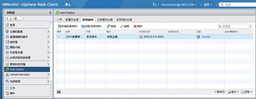Click the 編輯 pencil edit icon
The height and width of the screenshot is (99, 256).
point(122,26)
